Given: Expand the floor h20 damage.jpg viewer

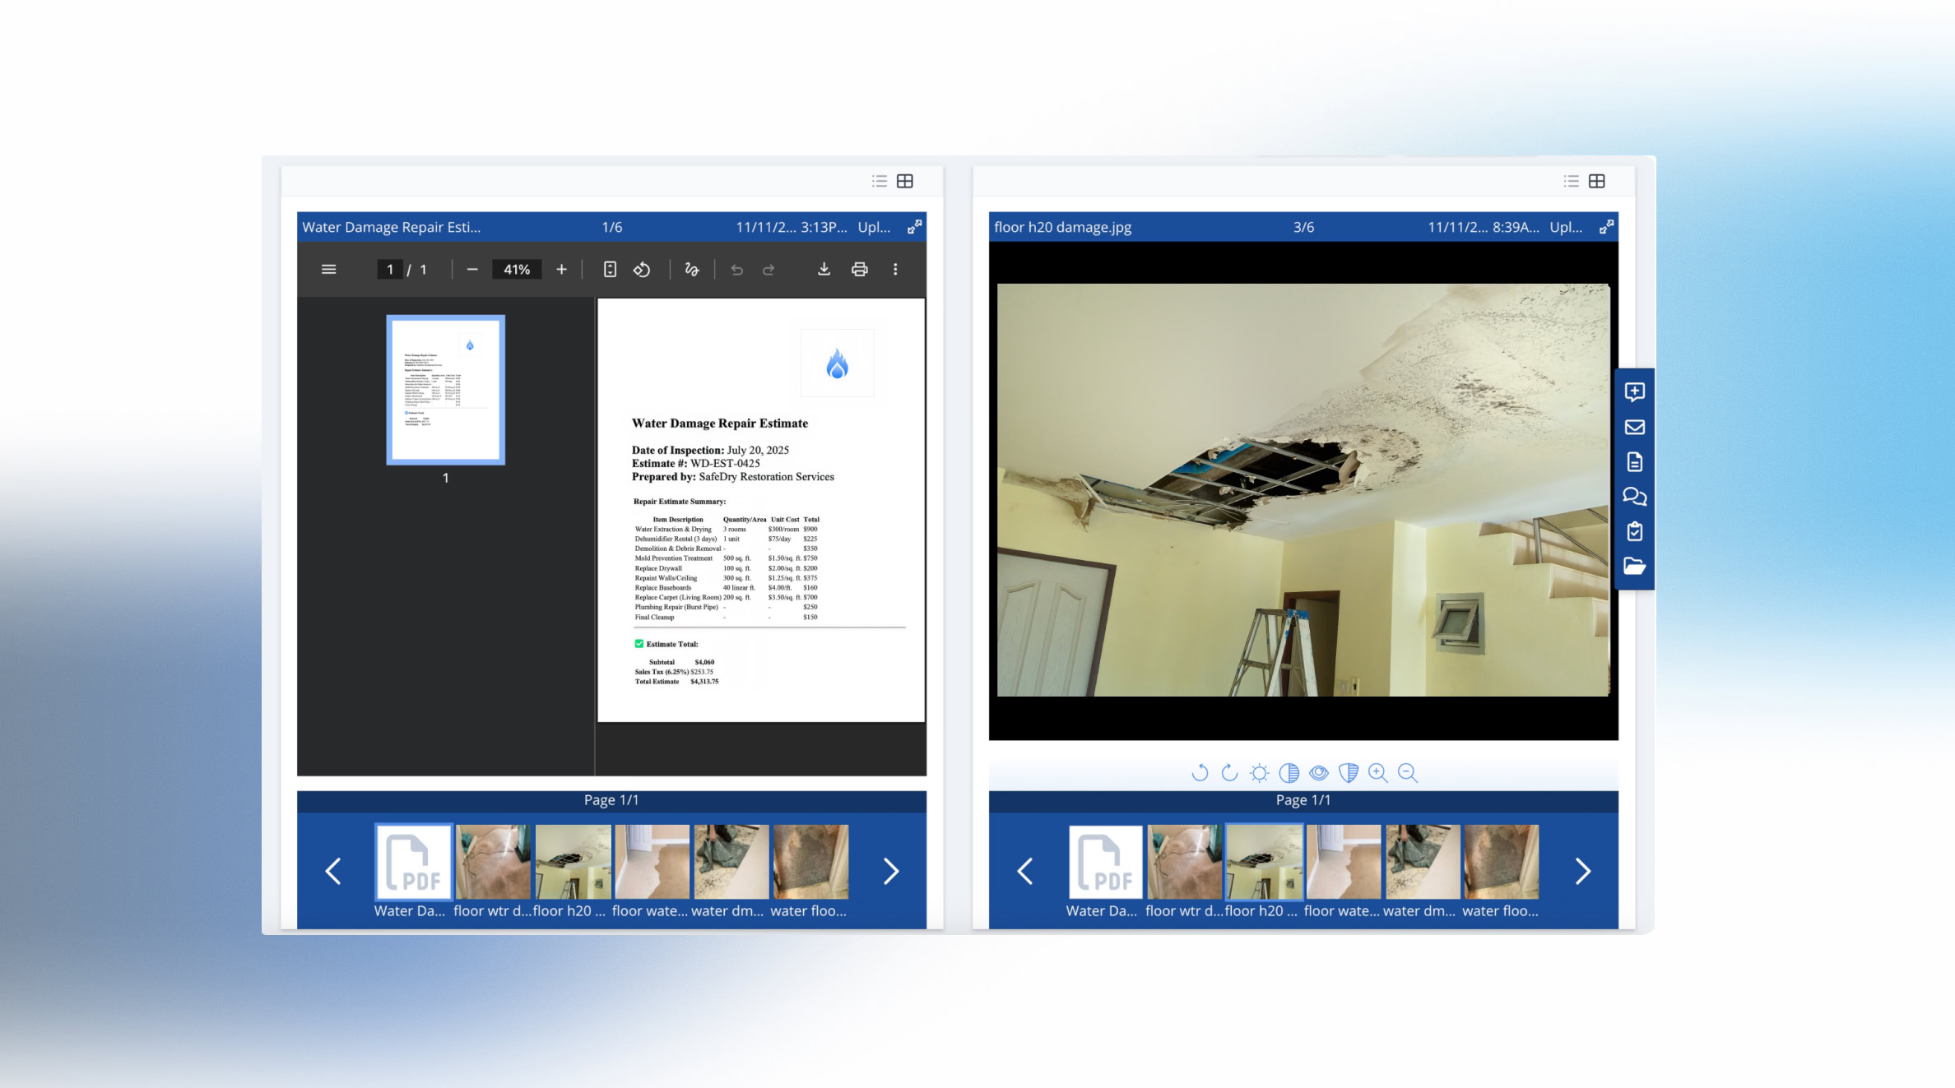Looking at the screenshot, I should tap(1606, 227).
